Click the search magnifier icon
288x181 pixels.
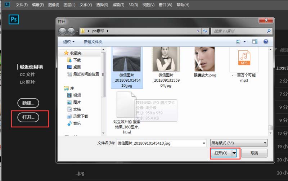pos(269,31)
